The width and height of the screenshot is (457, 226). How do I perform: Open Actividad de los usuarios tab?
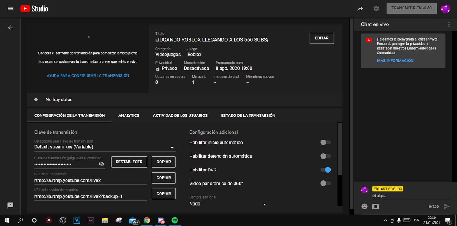[x=180, y=115]
